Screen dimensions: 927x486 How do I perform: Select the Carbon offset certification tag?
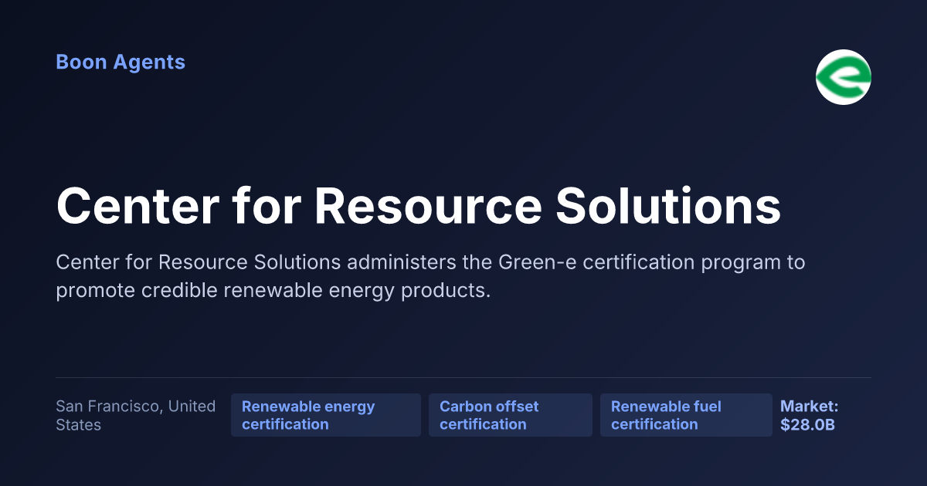pyautogui.click(x=511, y=415)
